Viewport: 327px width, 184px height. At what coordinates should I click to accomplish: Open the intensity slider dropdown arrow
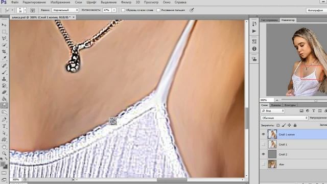coord(114,10)
